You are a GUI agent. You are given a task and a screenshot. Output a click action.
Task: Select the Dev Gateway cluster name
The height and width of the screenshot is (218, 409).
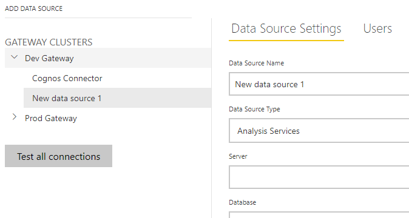[x=49, y=58]
